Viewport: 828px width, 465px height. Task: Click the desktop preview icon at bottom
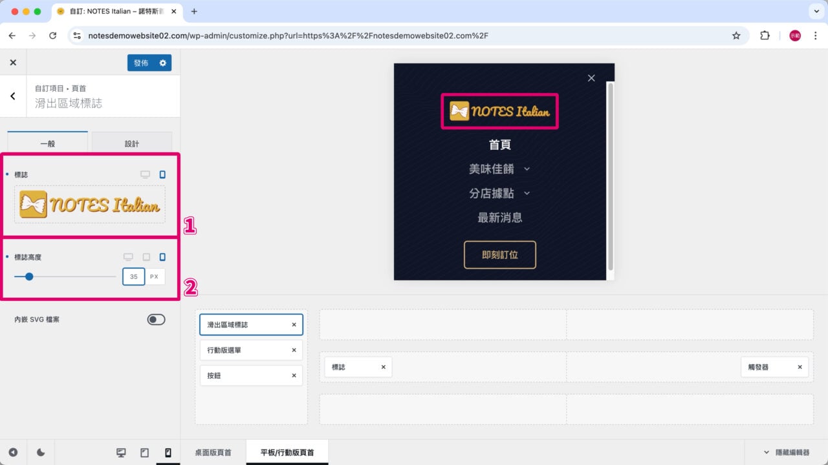[x=121, y=452]
